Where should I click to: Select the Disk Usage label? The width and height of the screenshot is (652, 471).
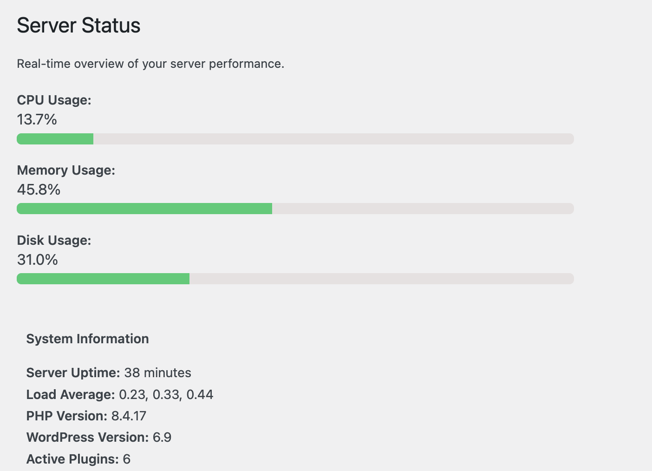[x=54, y=240]
